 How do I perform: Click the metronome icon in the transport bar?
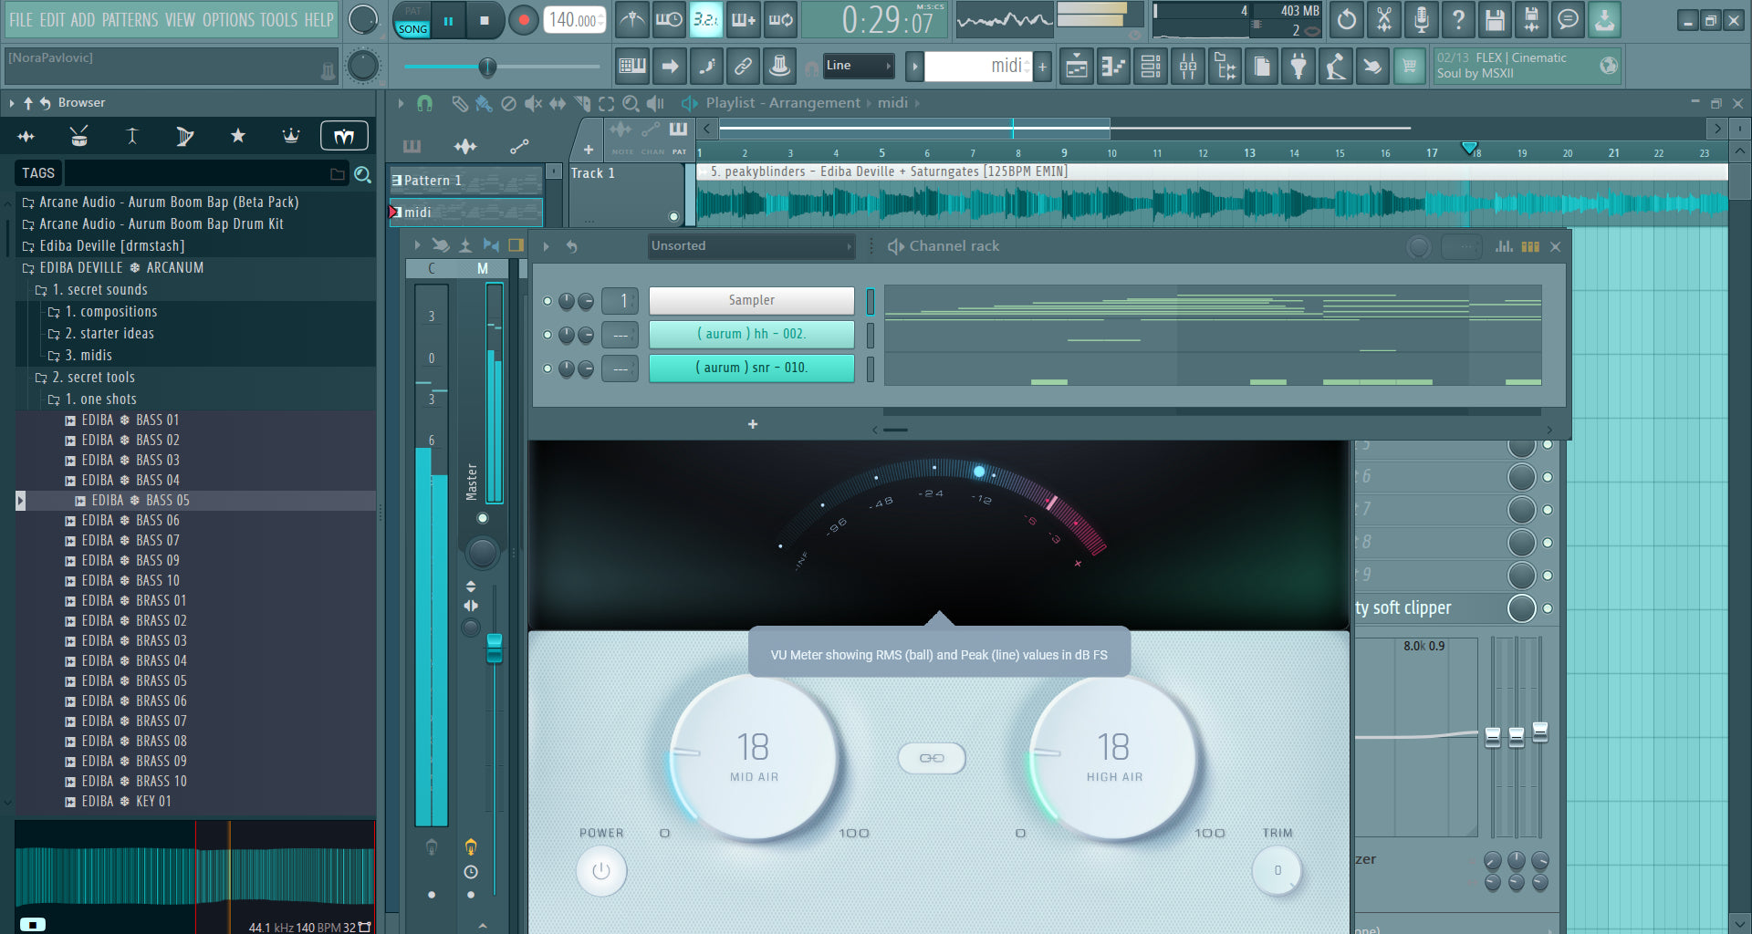point(631,19)
